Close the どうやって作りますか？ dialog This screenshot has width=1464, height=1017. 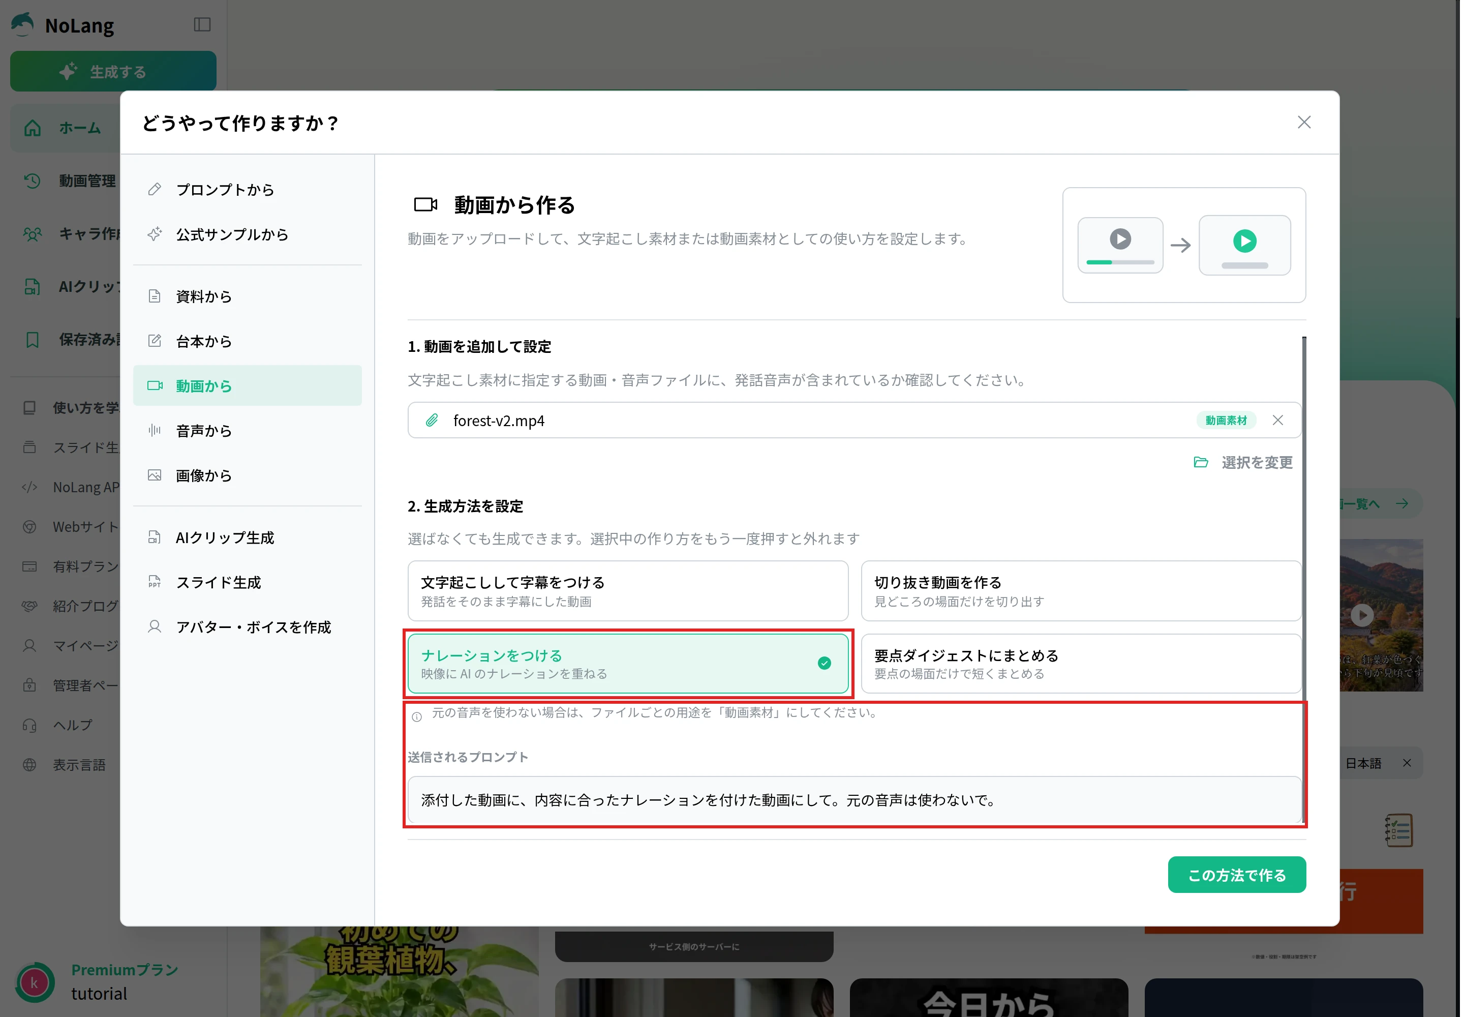[x=1303, y=123]
